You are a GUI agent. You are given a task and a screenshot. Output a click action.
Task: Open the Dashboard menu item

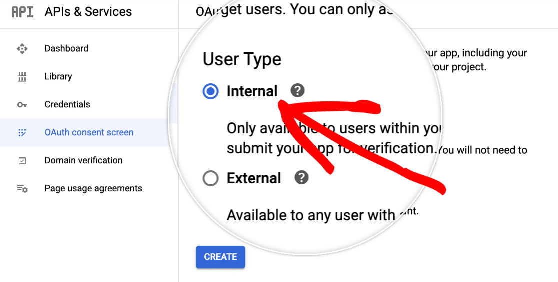pos(66,48)
